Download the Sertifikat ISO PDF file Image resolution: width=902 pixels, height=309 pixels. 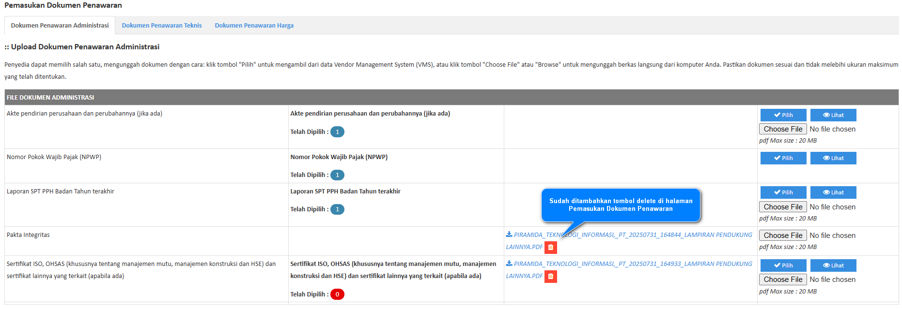[x=629, y=264]
